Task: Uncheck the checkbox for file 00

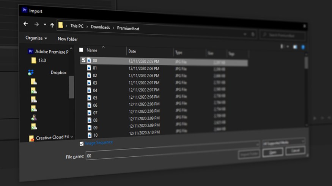Action: click(83, 60)
